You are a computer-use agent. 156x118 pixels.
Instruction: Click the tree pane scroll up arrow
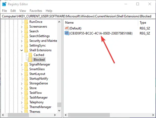(x=59, y=22)
